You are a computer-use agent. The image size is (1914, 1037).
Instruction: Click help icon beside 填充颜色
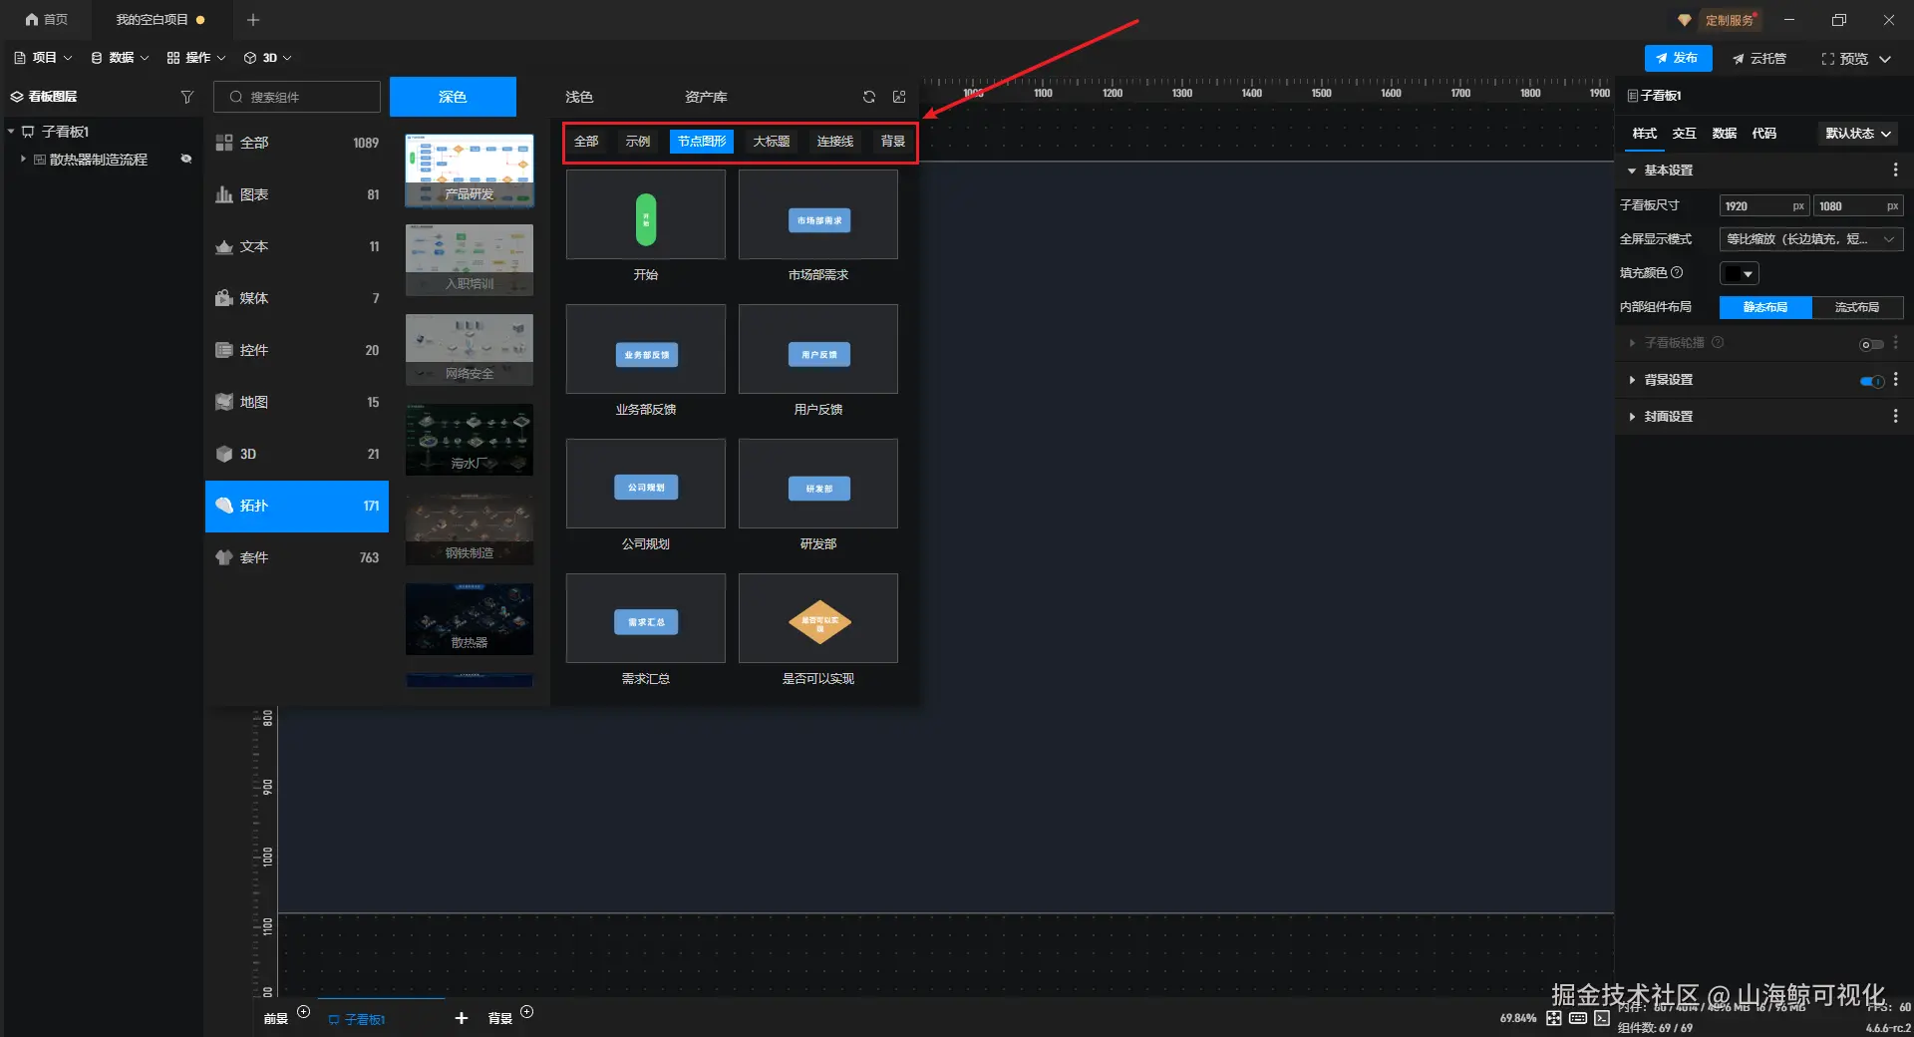click(x=1677, y=272)
